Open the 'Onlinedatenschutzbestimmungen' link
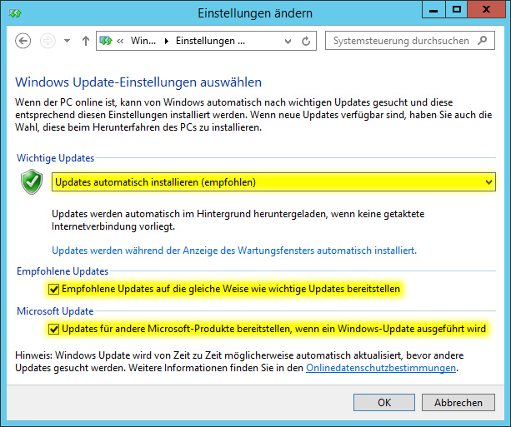The height and width of the screenshot is (427, 511). pyautogui.click(x=381, y=368)
